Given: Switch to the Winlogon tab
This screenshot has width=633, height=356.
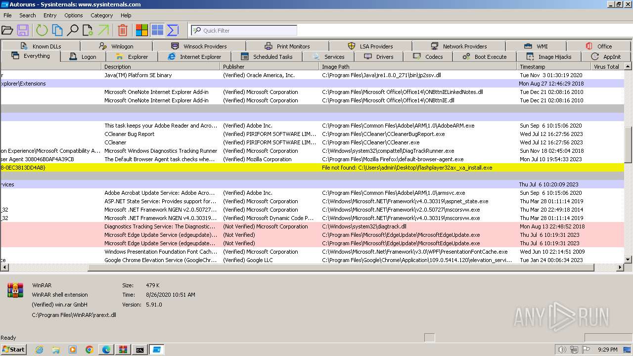Looking at the screenshot, I should click(116, 46).
